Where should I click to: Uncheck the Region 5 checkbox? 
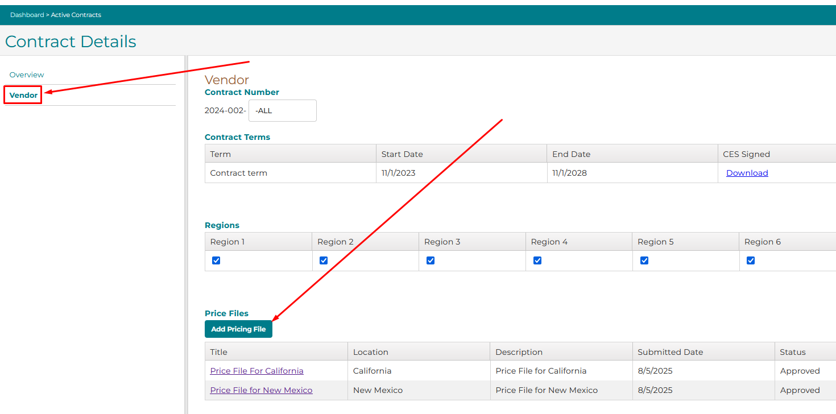(x=644, y=260)
